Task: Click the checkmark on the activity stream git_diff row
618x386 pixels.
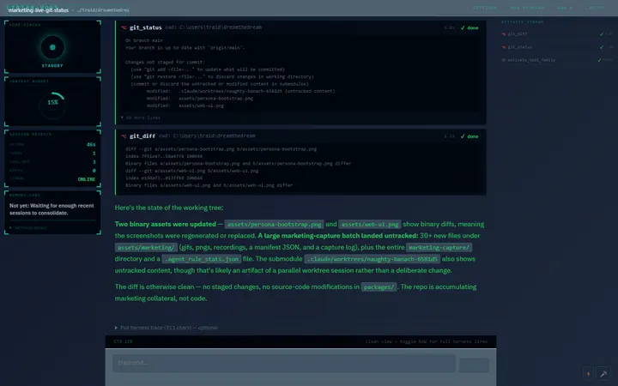Action: coord(602,34)
